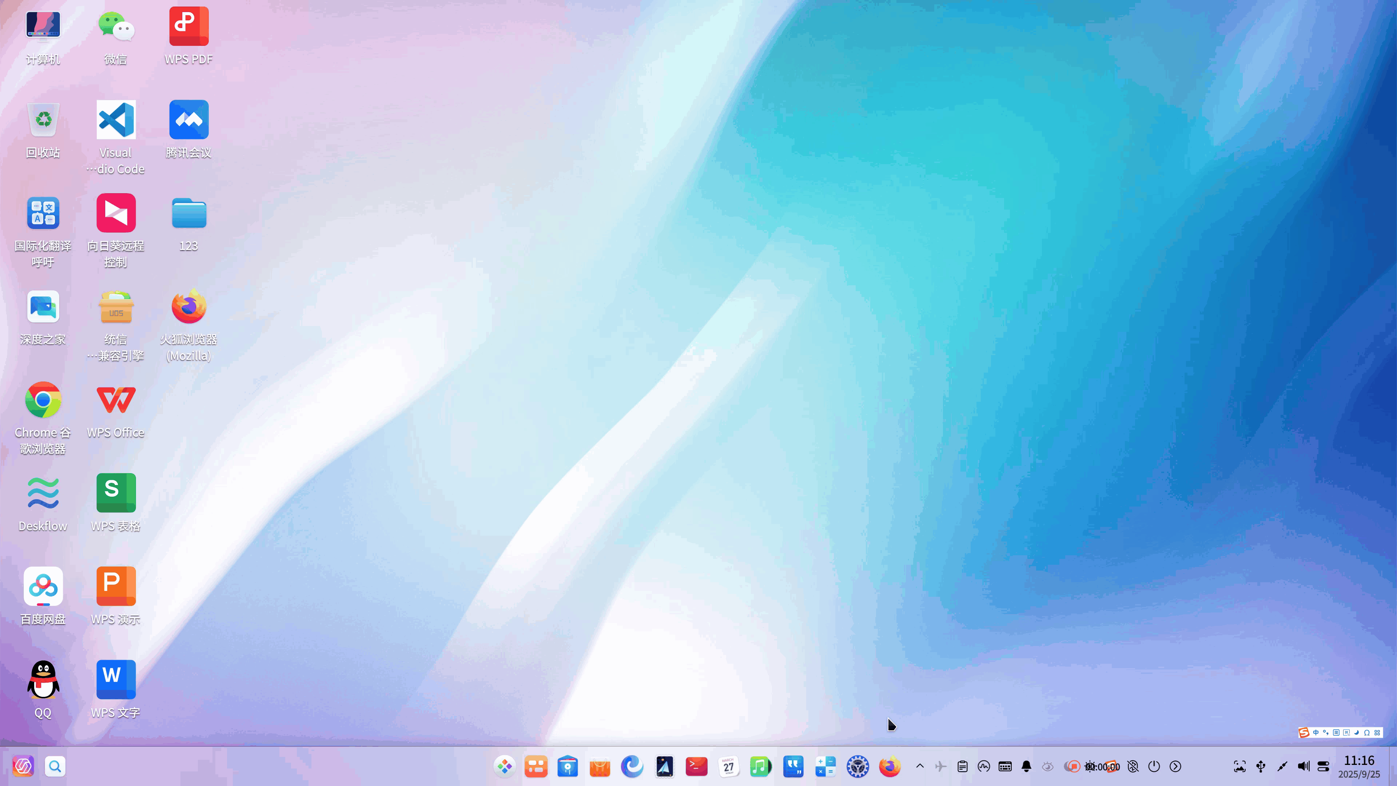Image resolution: width=1397 pixels, height=786 pixels.
Task: Select the Chrome 谷歌浏览器 desktop icon
Action: (43, 400)
